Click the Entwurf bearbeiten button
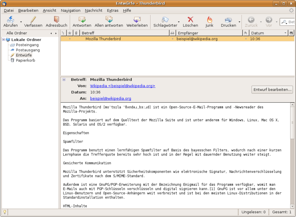The image size is (296, 217). 272,90
